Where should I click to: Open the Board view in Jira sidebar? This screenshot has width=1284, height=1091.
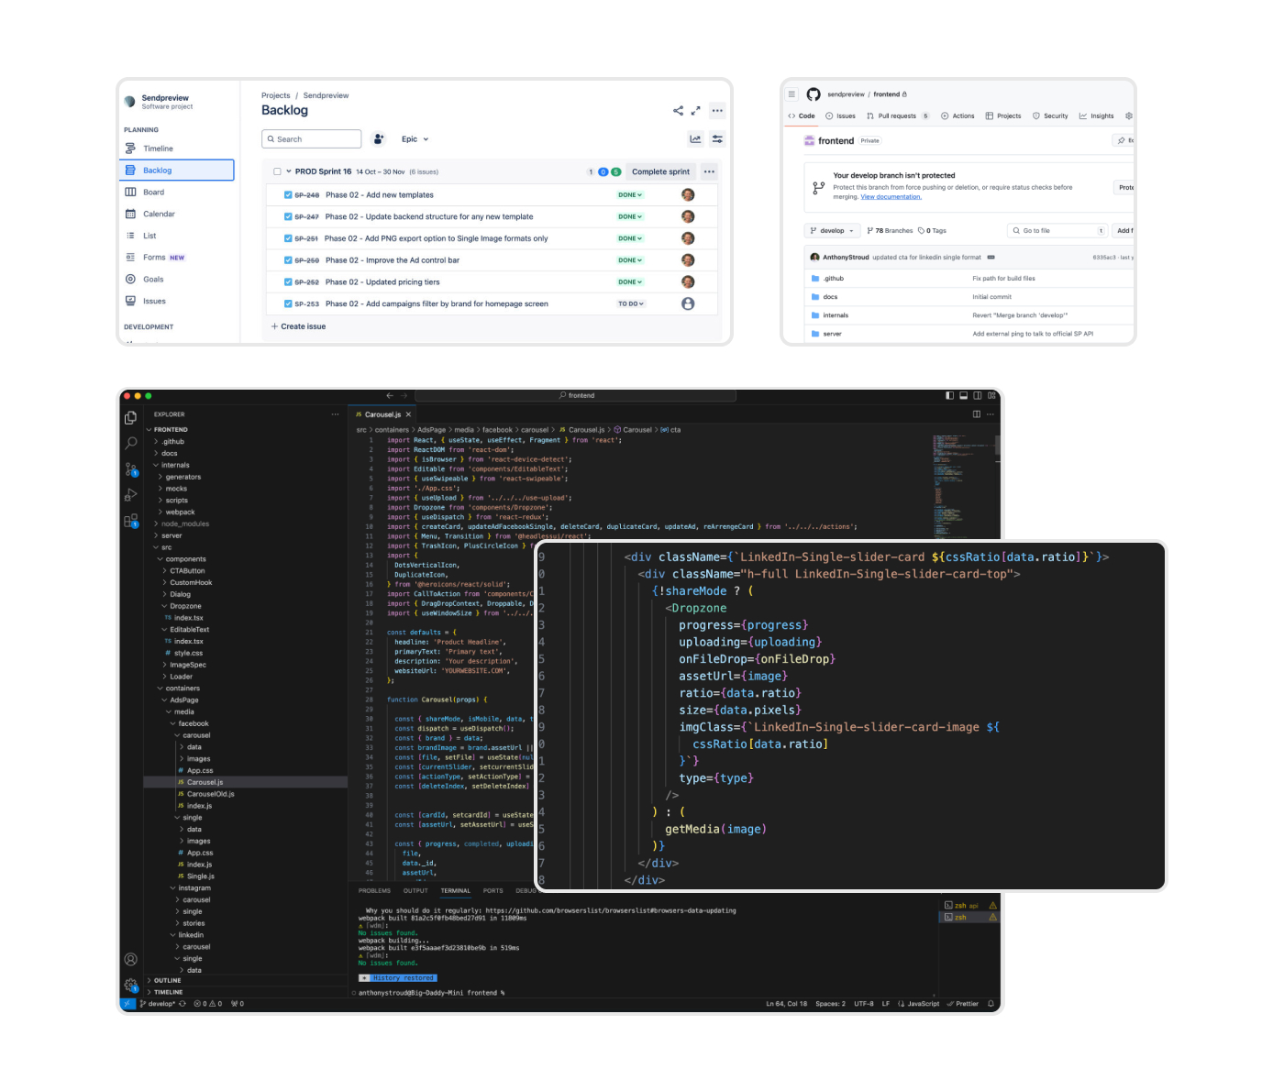[x=153, y=192]
